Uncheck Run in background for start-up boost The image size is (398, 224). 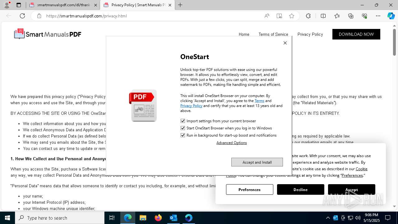[x=183, y=135]
